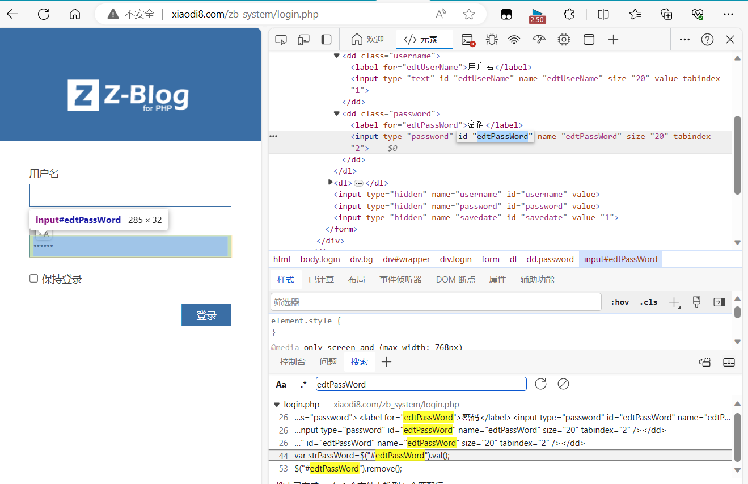The image size is (748, 484).
Task: Toggle the :hov element state button
Action: 620,302
